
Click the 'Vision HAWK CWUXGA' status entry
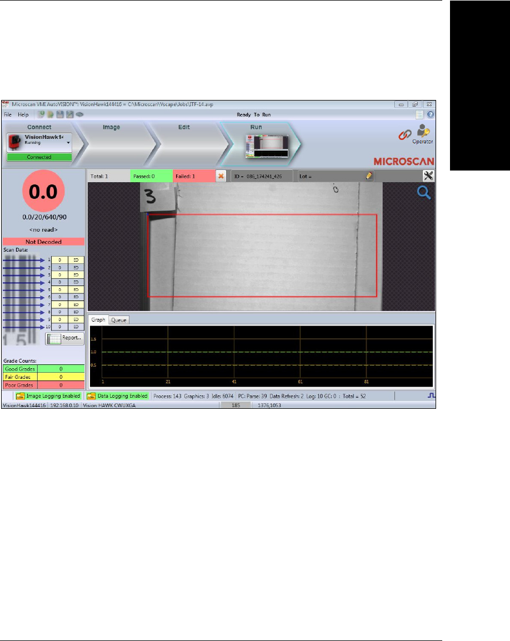click(109, 405)
